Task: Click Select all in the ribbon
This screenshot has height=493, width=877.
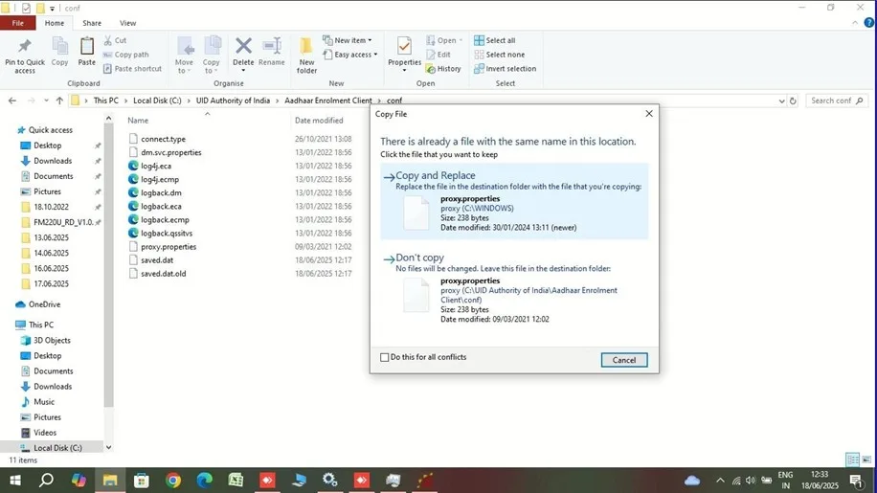Action: coord(494,40)
